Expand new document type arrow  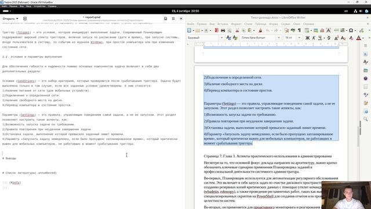point(193,30)
